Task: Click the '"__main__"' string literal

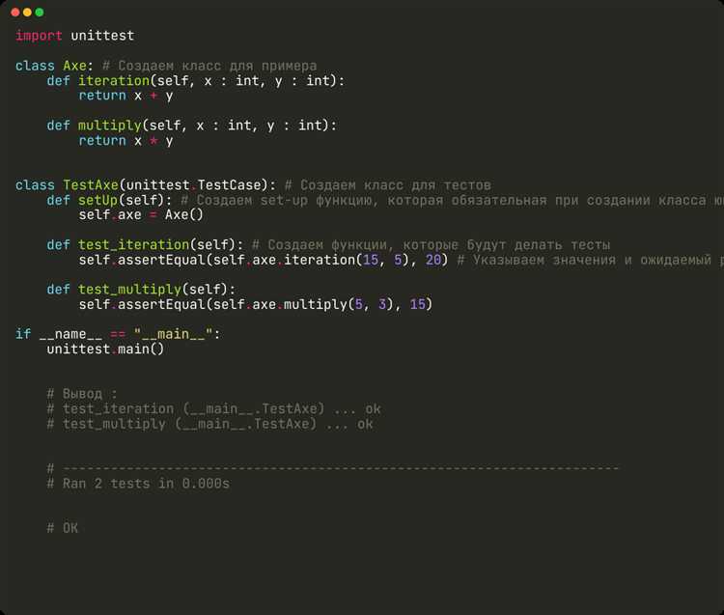Action: pyautogui.click(x=173, y=334)
